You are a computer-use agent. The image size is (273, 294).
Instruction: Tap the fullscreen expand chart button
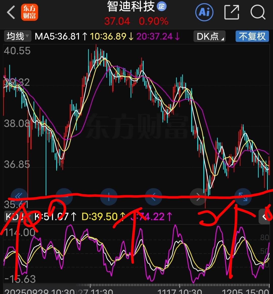pyautogui.click(x=243, y=197)
